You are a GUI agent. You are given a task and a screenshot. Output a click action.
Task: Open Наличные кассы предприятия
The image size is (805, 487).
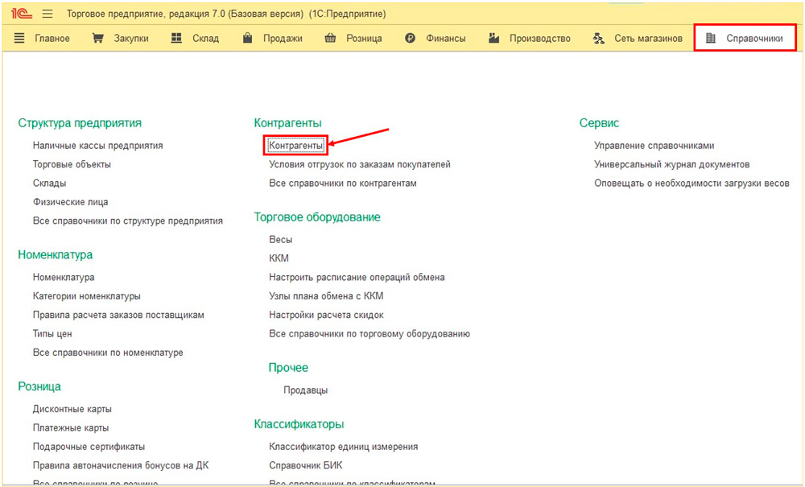pos(97,146)
